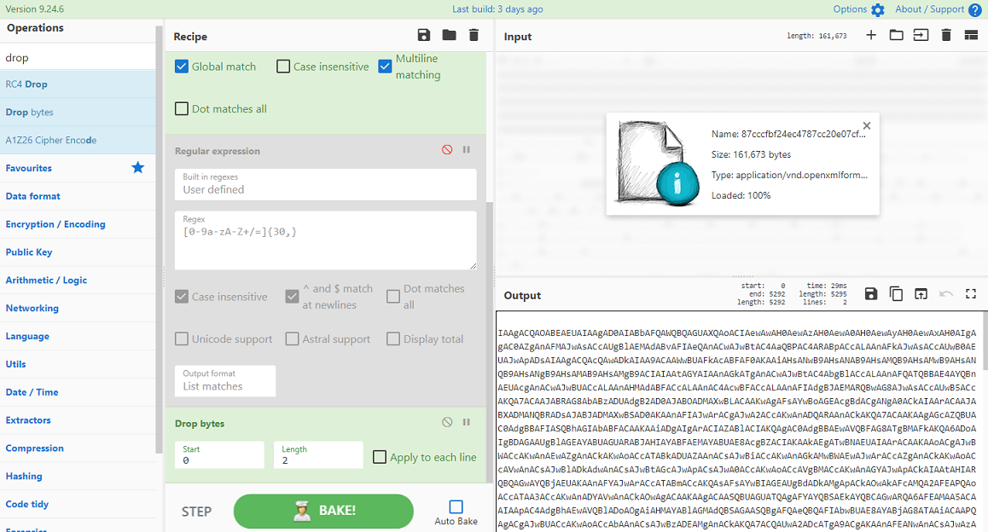988x532 pixels.
Task: Clear input and output
Action: point(946,35)
